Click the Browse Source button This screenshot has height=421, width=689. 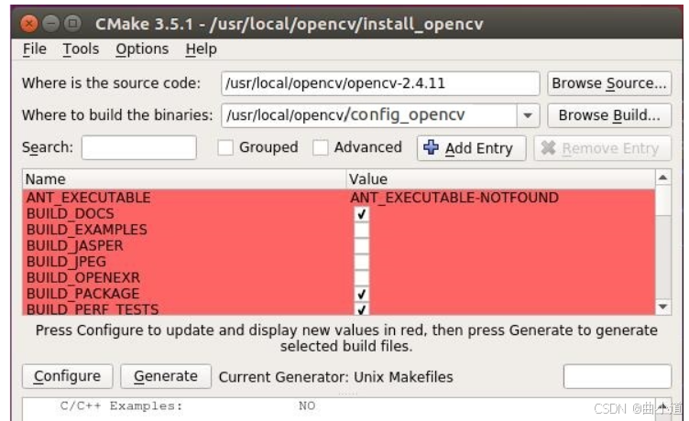(x=609, y=83)
